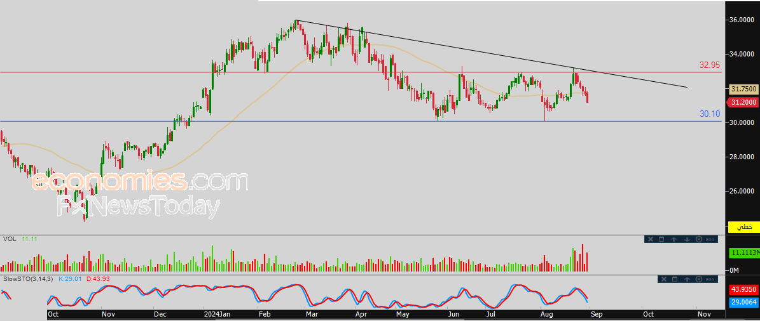Click the 26.0000 price axis label
Screen dimensions: 760x321
(x=741, y=192)
